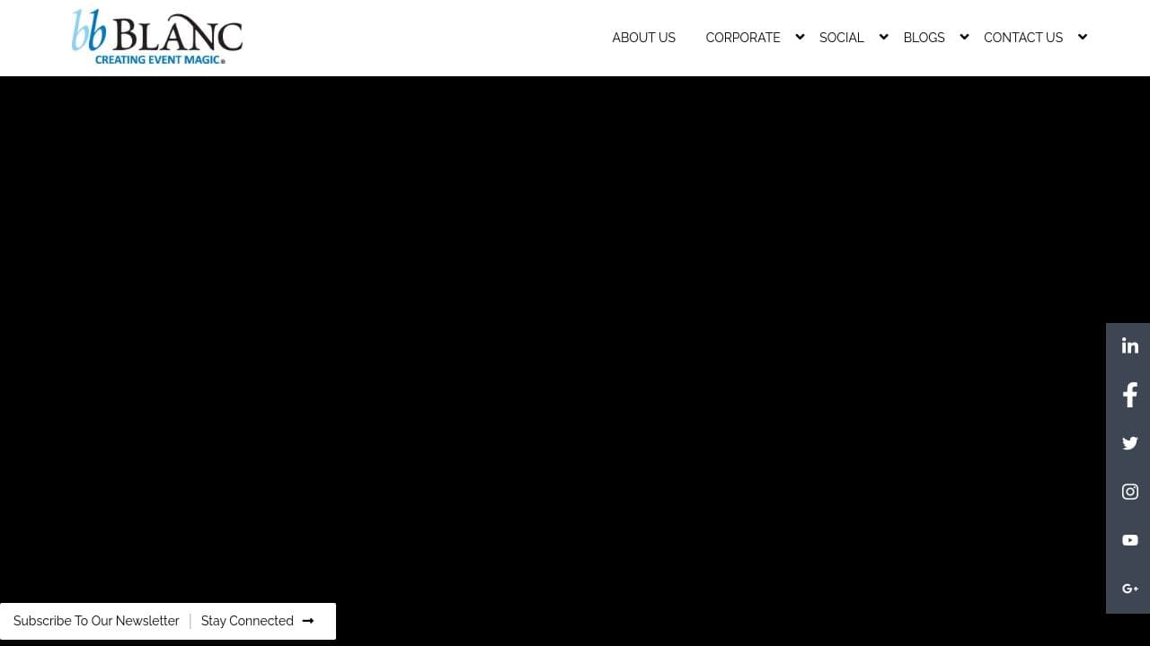Select the BB Blanc logo
The width and height of the screenshot is (1150, 646).
[x=156, y=36]
